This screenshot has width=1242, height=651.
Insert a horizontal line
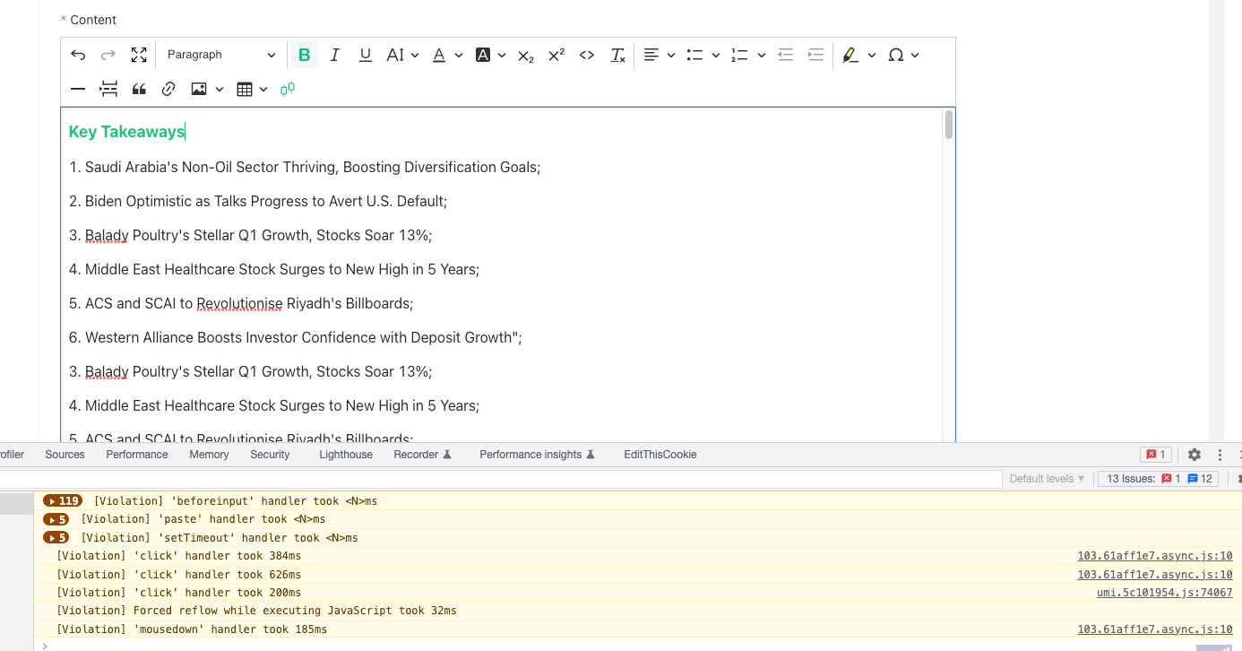tap(78, 89)
